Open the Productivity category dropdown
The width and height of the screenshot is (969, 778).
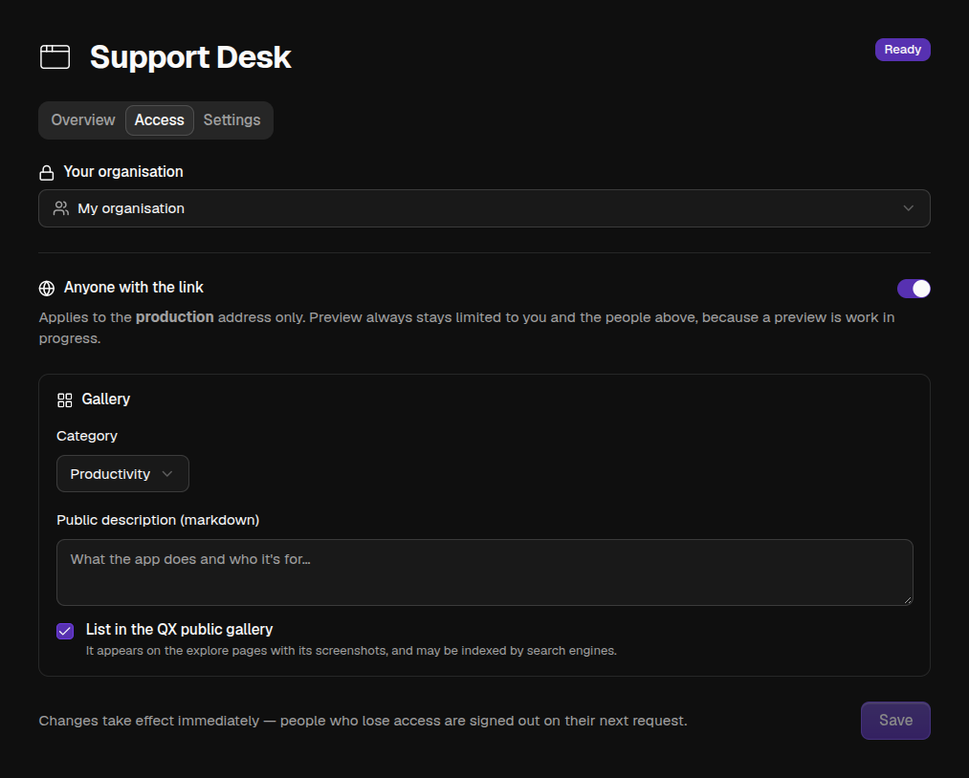click(122, 474)
